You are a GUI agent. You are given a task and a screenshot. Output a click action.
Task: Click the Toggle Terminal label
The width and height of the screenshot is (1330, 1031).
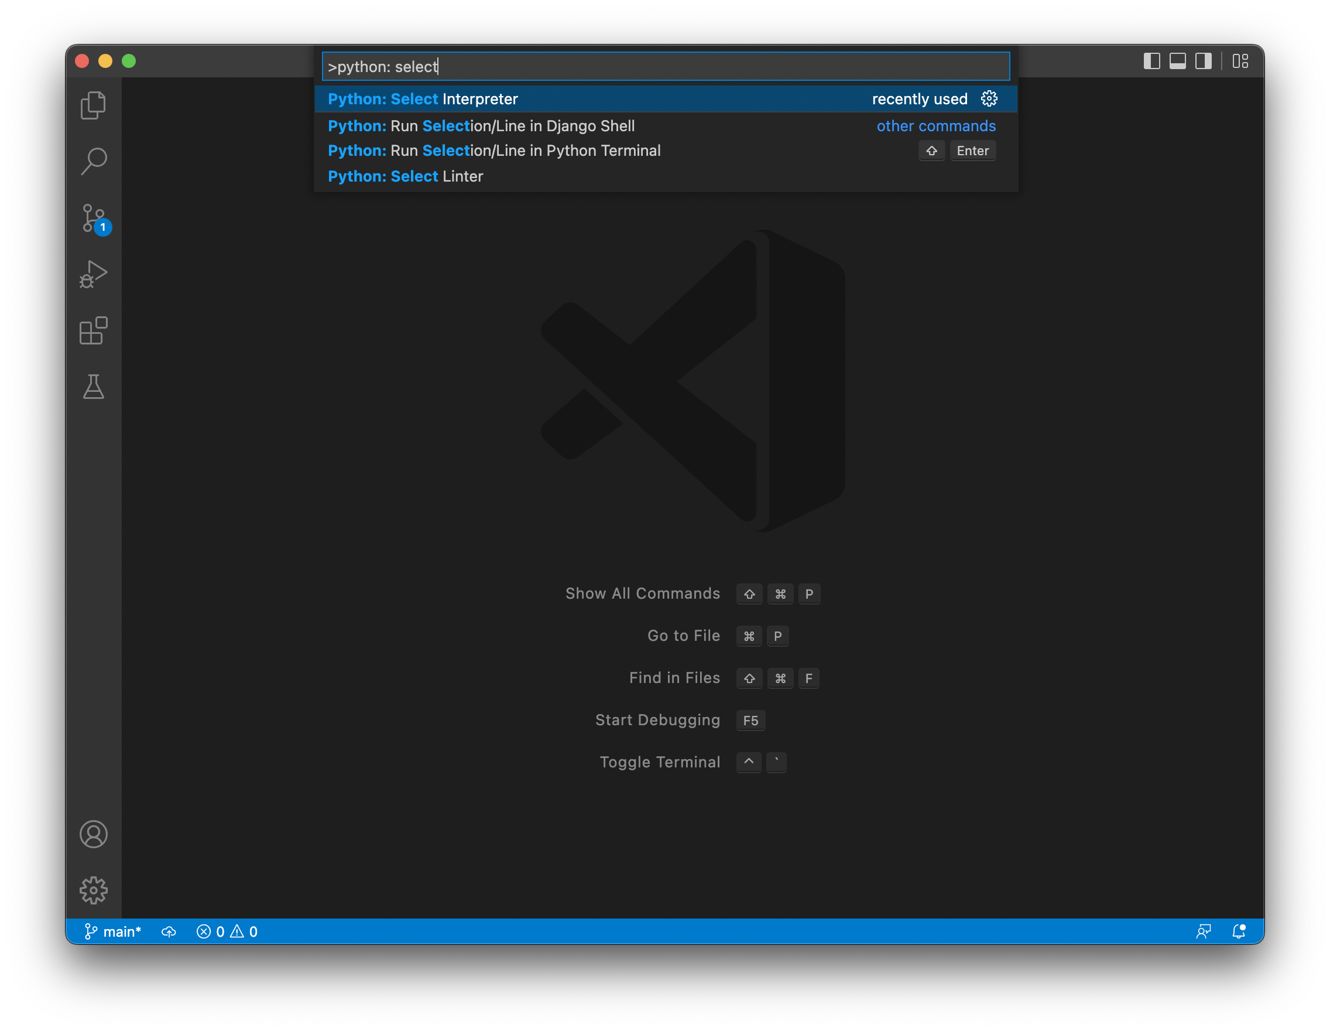pyautogui.click(x=660, y=762)
